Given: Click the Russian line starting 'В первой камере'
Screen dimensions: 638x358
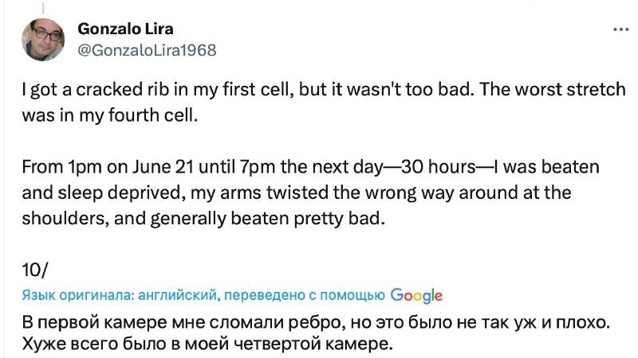Looking at the screenshot, I should [316, 325].
